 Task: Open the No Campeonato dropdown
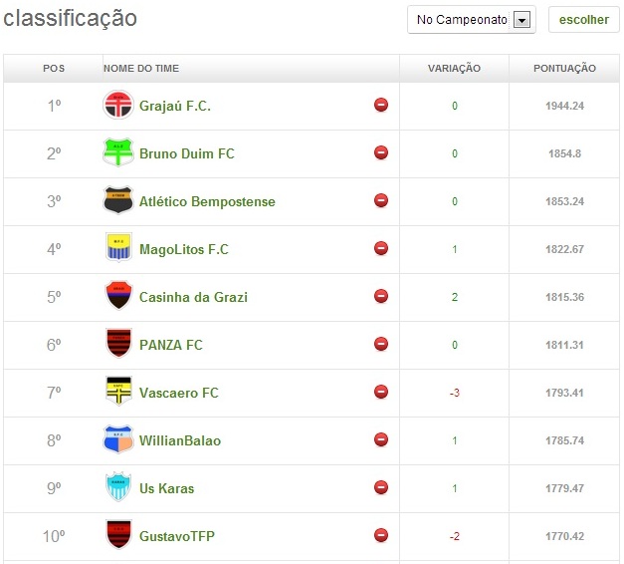point(462,20)
